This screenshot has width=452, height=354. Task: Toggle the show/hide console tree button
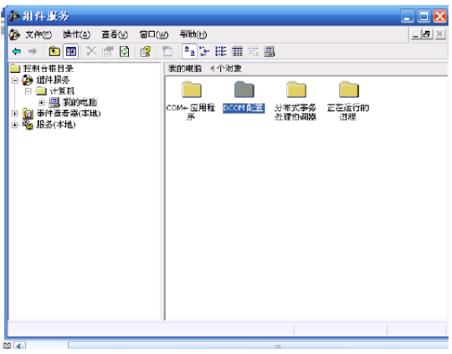pyautogui.click(x=70, y=52)
